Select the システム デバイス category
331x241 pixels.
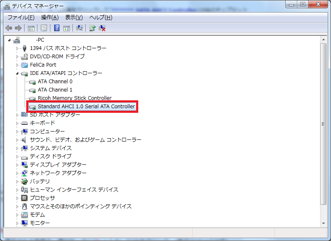pyautogui.click(x=51, y=148)
